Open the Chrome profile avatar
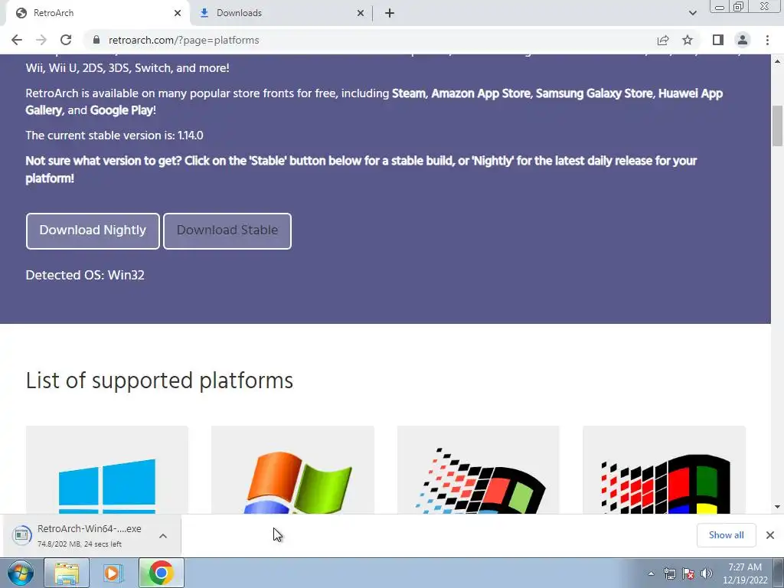 click(x=743, y=40)
